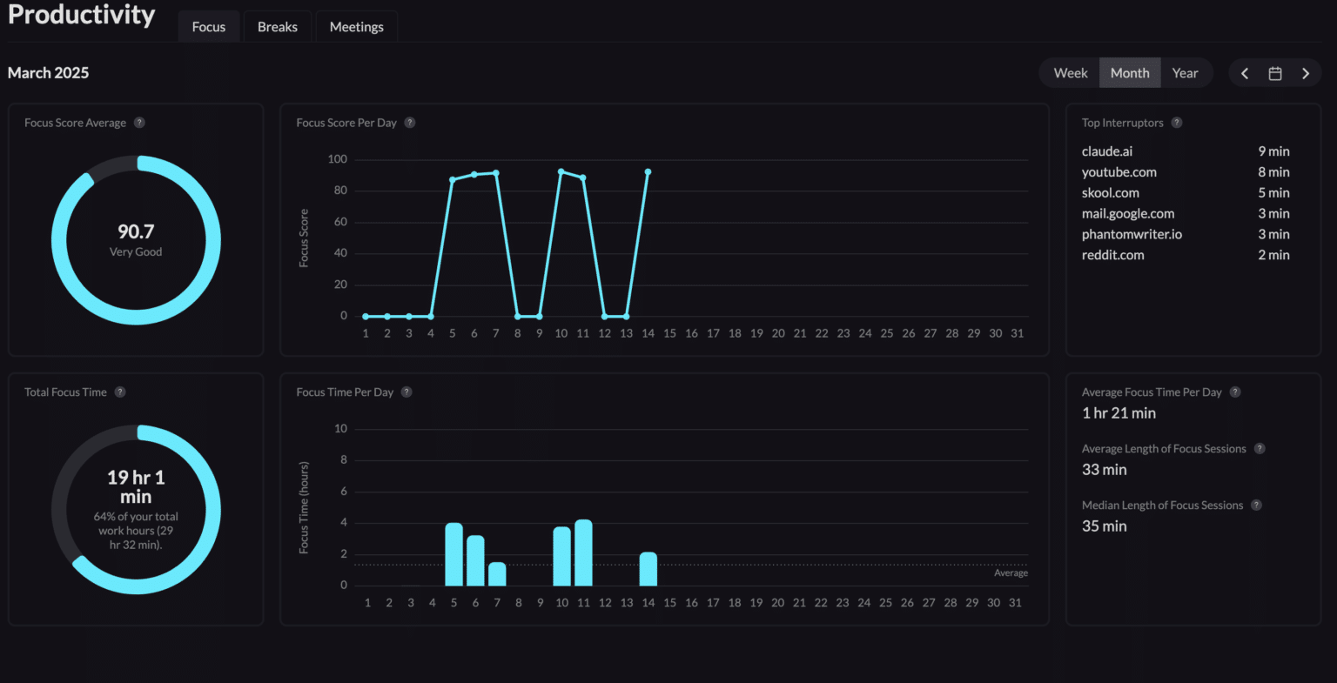1337x683 pixels.
Task: Click phantomwriter.io in Top Interruptors
Action: click(x=1132, y=235)
